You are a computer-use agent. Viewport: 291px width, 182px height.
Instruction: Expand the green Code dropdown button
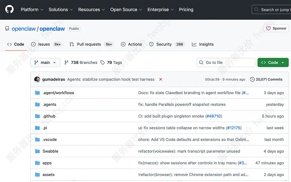[273, 63]
